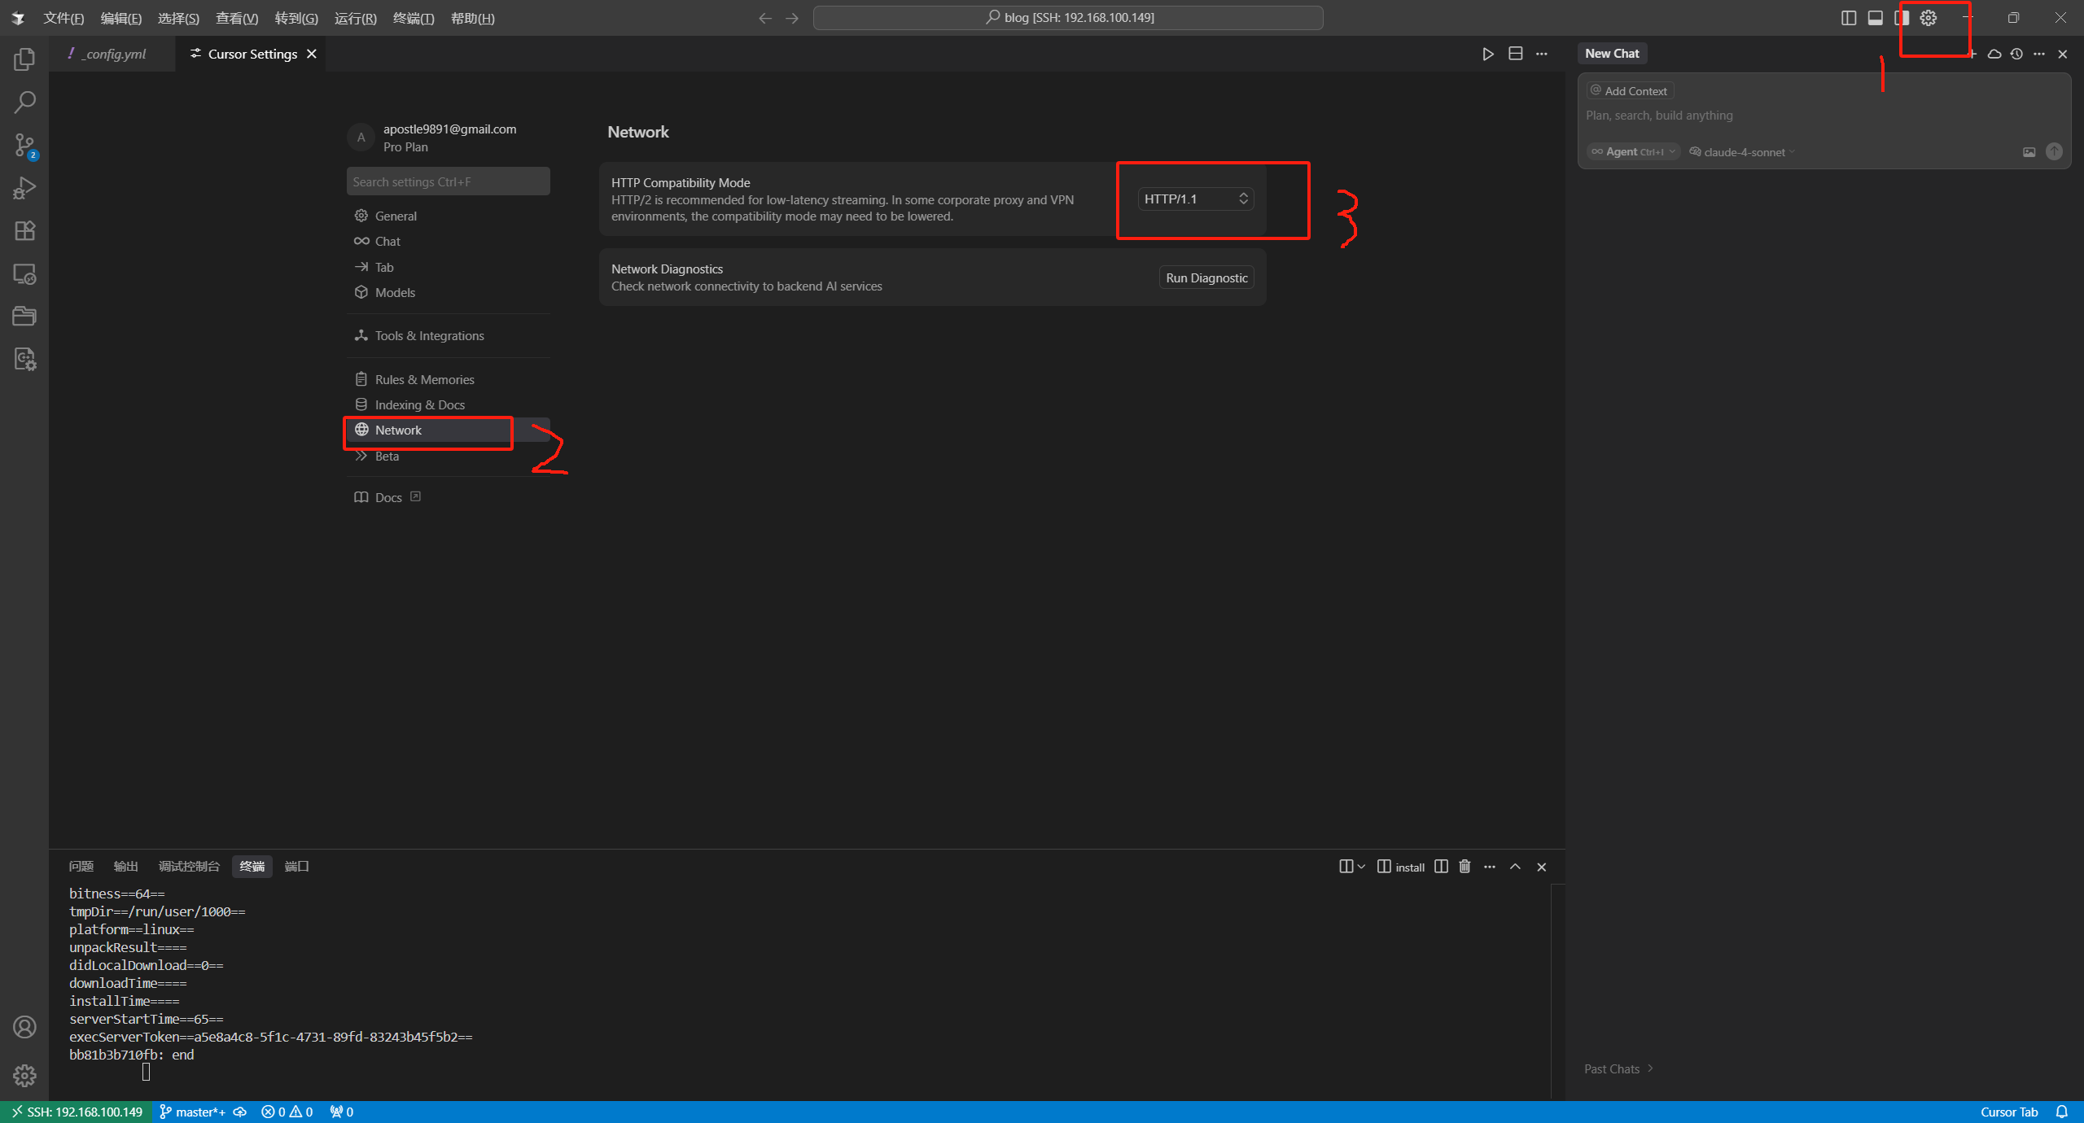Click the Run Diagnostic button

click(1206, 278)
